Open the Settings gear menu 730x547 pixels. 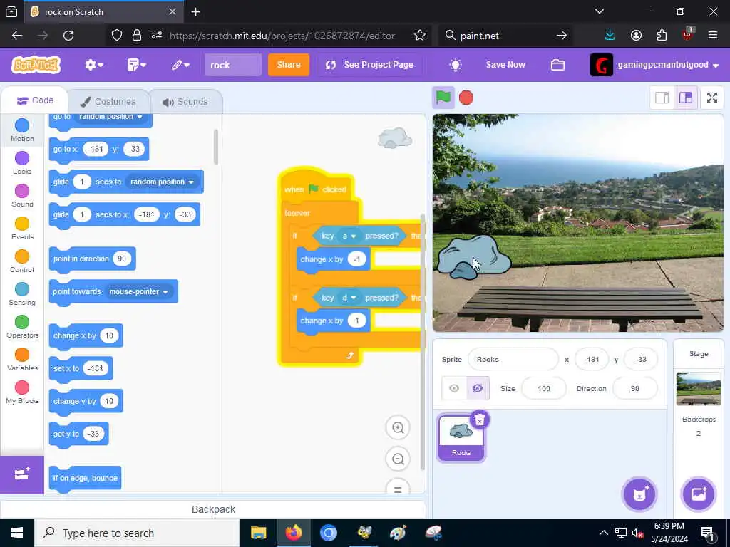(94, 65)
